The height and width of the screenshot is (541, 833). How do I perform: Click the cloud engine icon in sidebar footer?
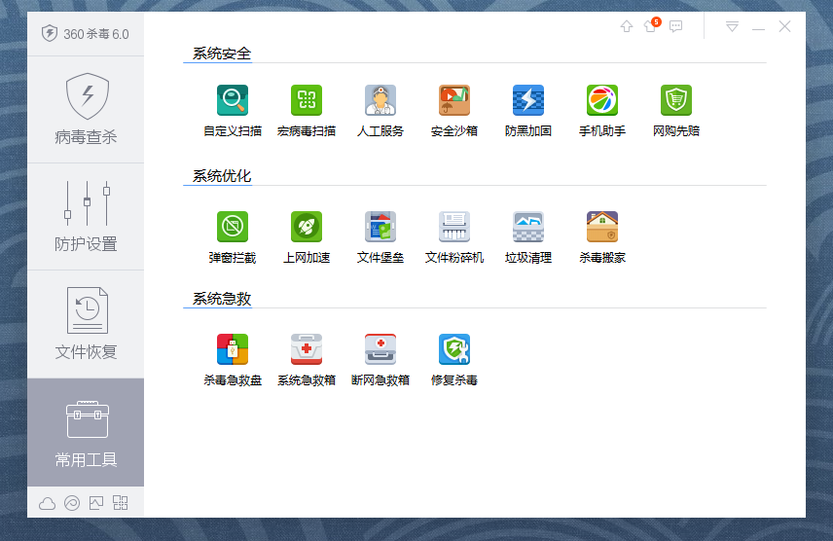[48, 503]
